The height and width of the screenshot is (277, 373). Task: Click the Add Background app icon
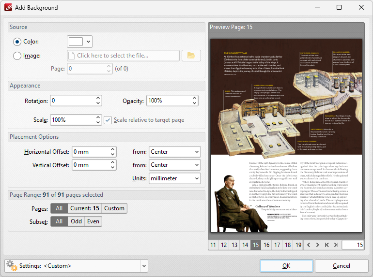tap(8, 7)
